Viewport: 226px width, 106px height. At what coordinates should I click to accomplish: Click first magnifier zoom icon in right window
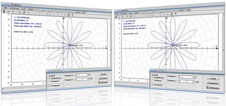click(122, 17)
